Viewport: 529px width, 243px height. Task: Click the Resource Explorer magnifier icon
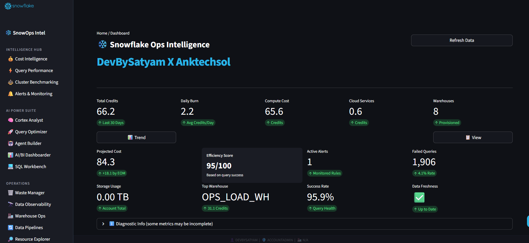click(x=10, y=239)
